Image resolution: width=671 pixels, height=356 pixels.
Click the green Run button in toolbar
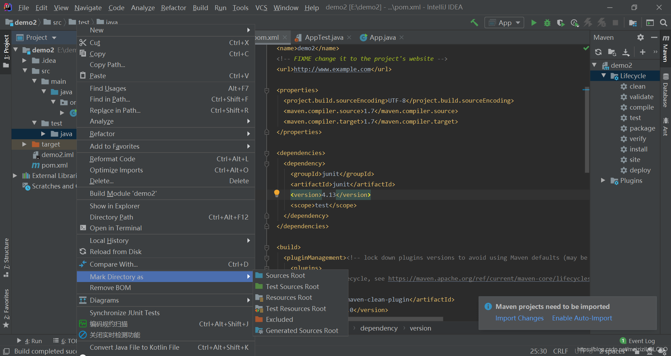(534, 23)
